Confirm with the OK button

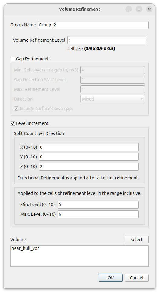111,278
